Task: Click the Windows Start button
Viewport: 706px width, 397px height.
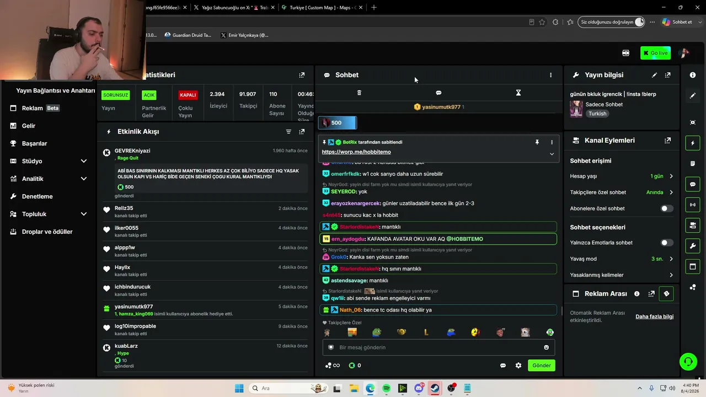Action: pos(239,388)
